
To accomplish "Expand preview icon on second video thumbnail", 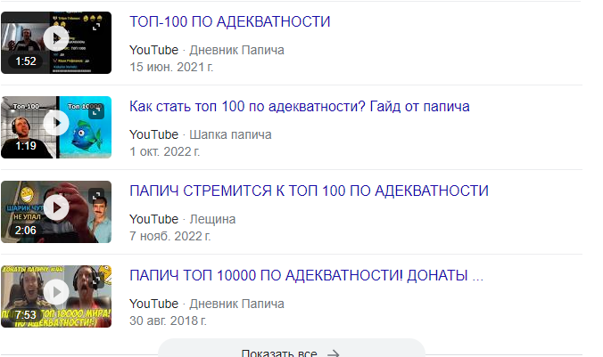I will click(x=96, y=111).
